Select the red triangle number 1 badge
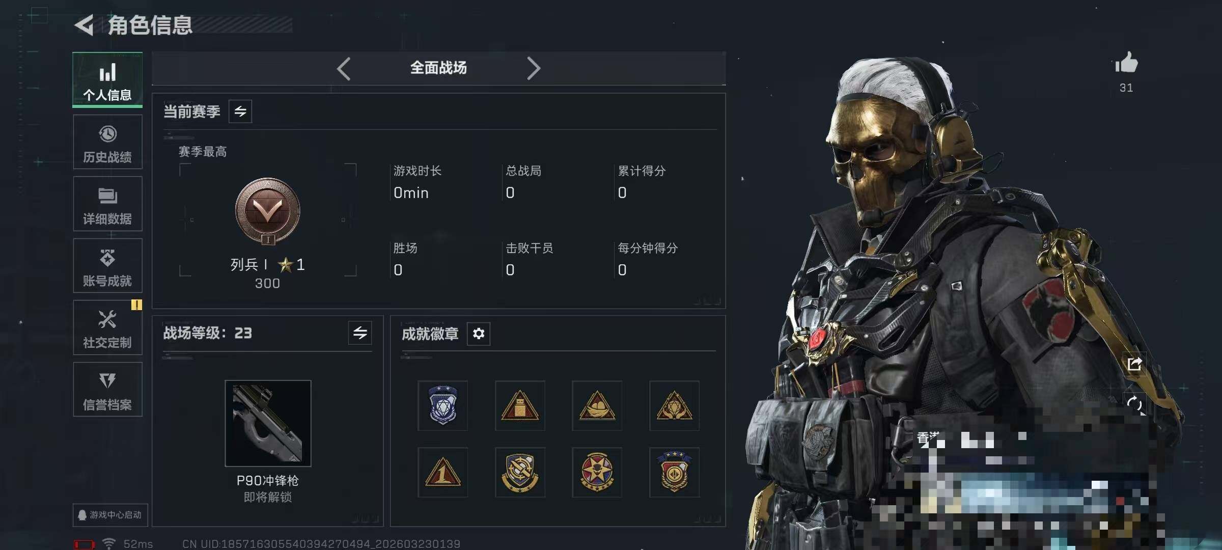Screen dimensions: 1222x550 pos(442,472)
